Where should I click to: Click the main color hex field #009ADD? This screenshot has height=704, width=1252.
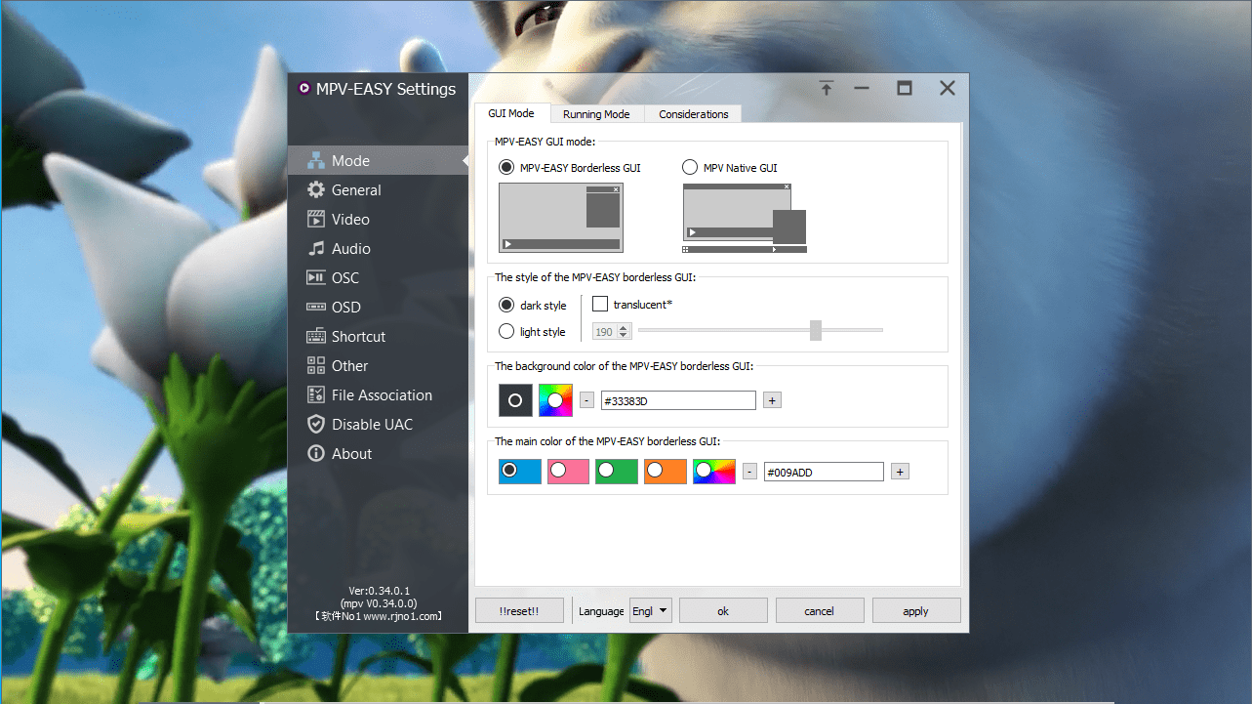824,472
